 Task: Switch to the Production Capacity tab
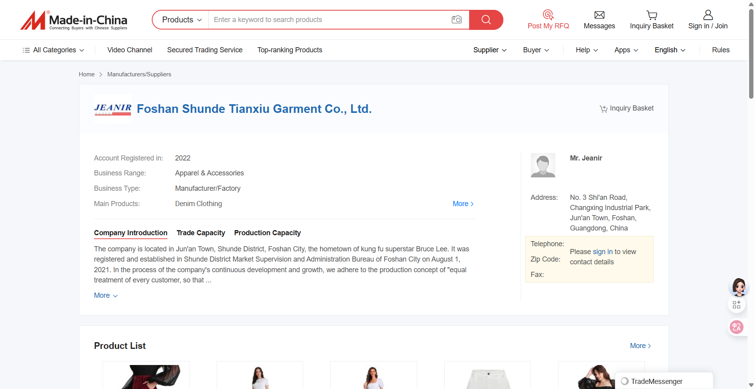(267, 233)
